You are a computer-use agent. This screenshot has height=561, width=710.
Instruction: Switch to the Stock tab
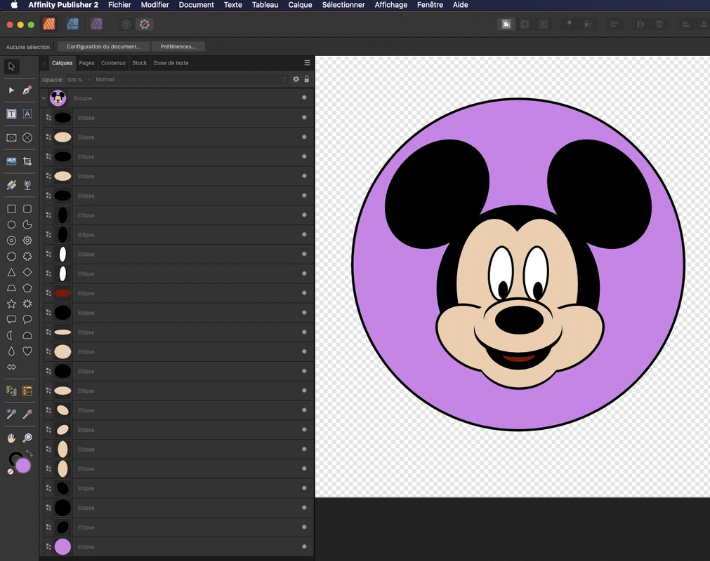[x=140, y=63]
